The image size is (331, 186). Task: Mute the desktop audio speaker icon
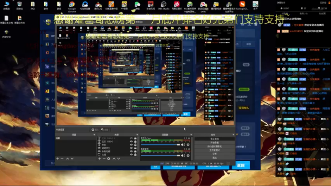(x=183, y=155)
